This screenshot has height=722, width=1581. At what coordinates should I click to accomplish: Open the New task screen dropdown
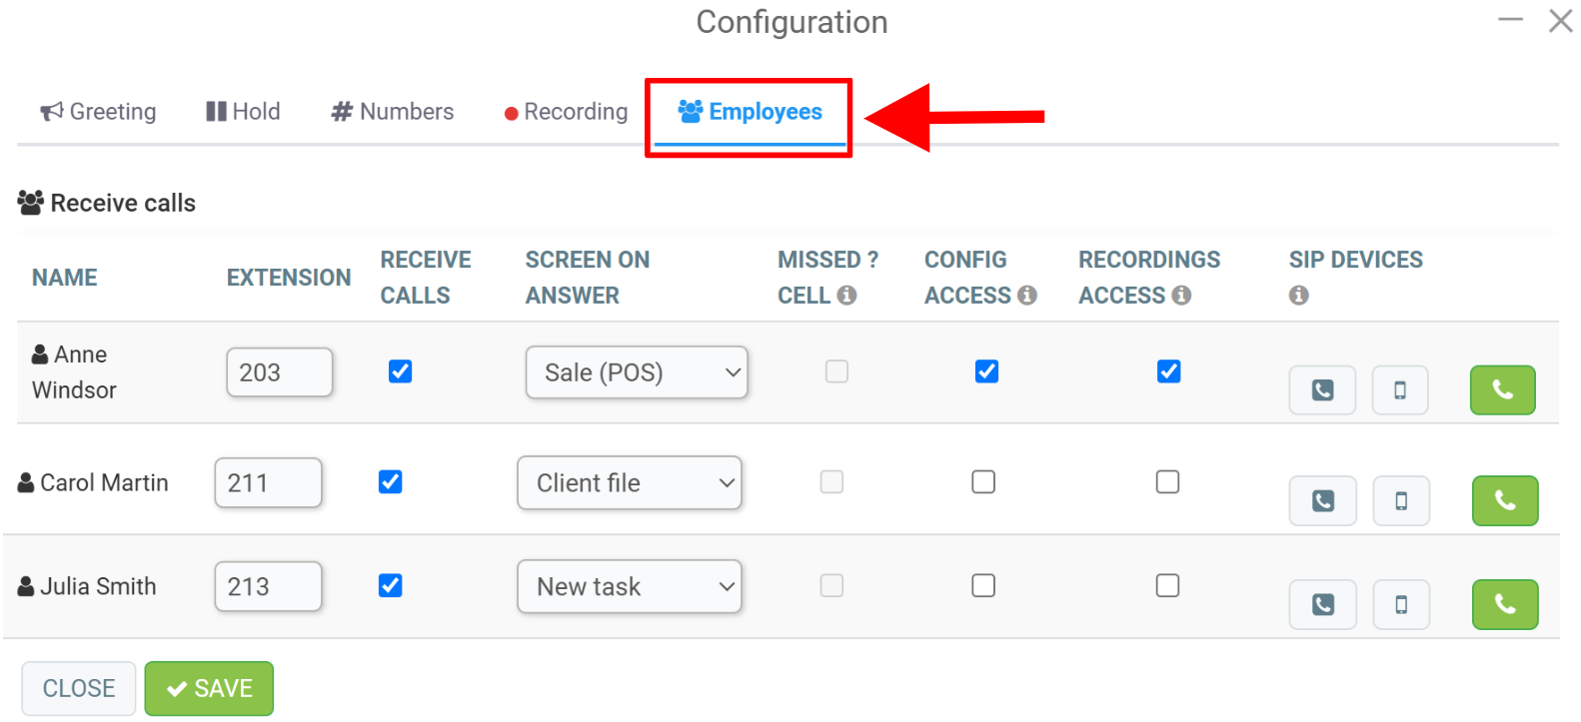[630, 586]
